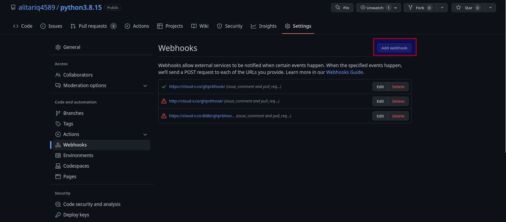Go to the Projects tab
The width and height of the screenshot is (506, 222).
pos(170,26)
